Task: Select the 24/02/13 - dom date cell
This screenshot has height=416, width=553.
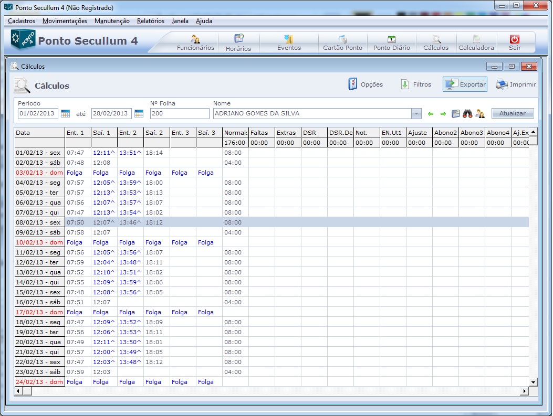Action: point(39,382)
